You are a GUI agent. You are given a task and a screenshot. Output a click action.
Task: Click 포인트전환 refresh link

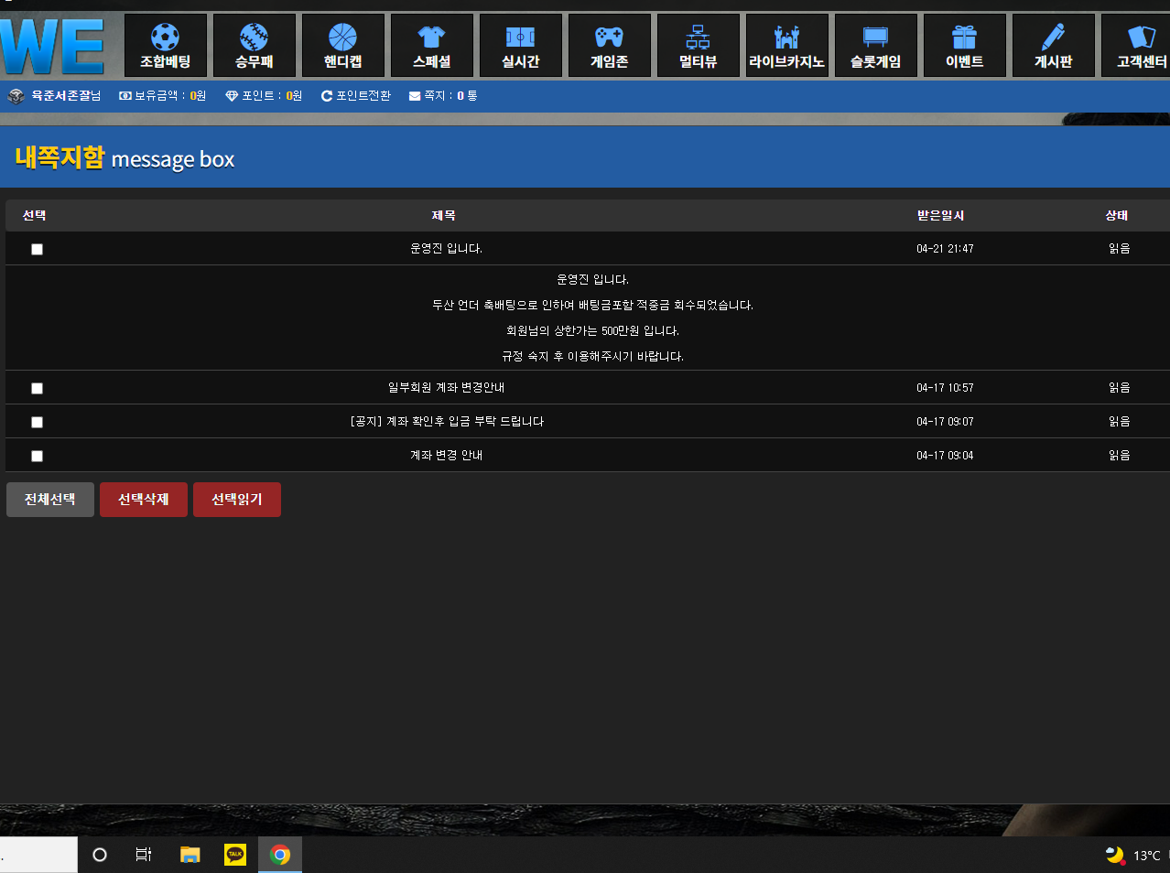356,96
